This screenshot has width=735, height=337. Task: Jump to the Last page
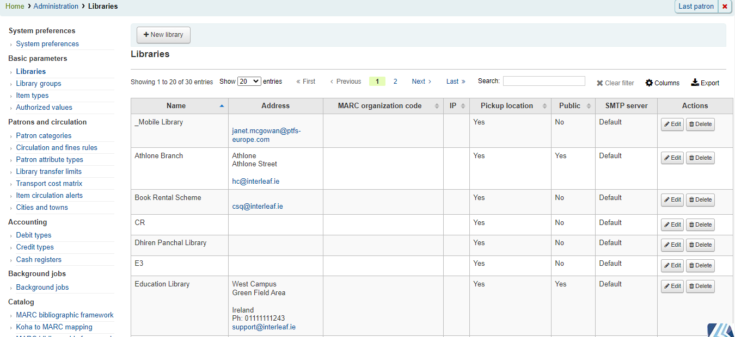456,82
